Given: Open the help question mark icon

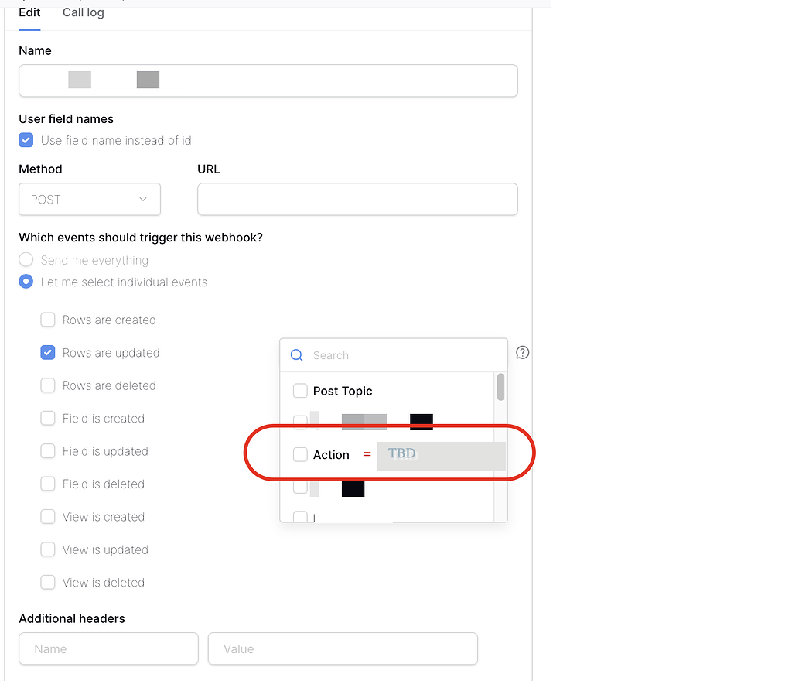Looking at the screenshot, I should [x=522, y=352].
